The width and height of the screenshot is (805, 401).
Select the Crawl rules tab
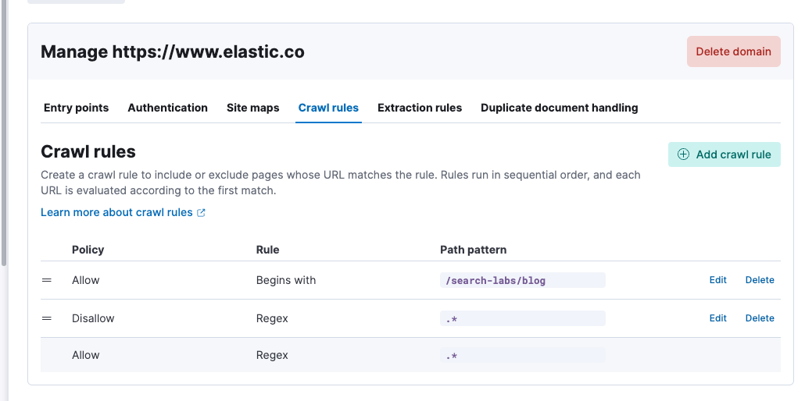pyautogui.click(x=328, y=108)
